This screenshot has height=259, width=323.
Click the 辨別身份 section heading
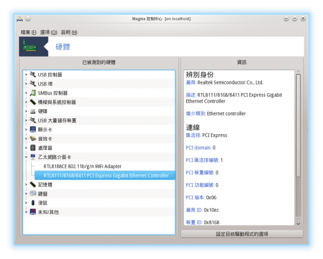(200, 74)
